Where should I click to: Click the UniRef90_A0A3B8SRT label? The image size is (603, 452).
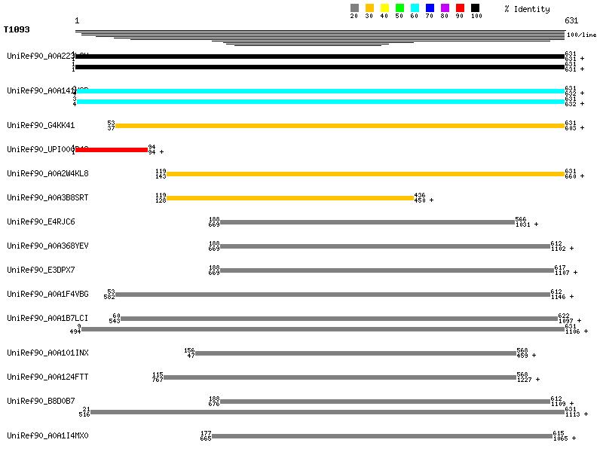pyautogui.click(x=47, y=197)
